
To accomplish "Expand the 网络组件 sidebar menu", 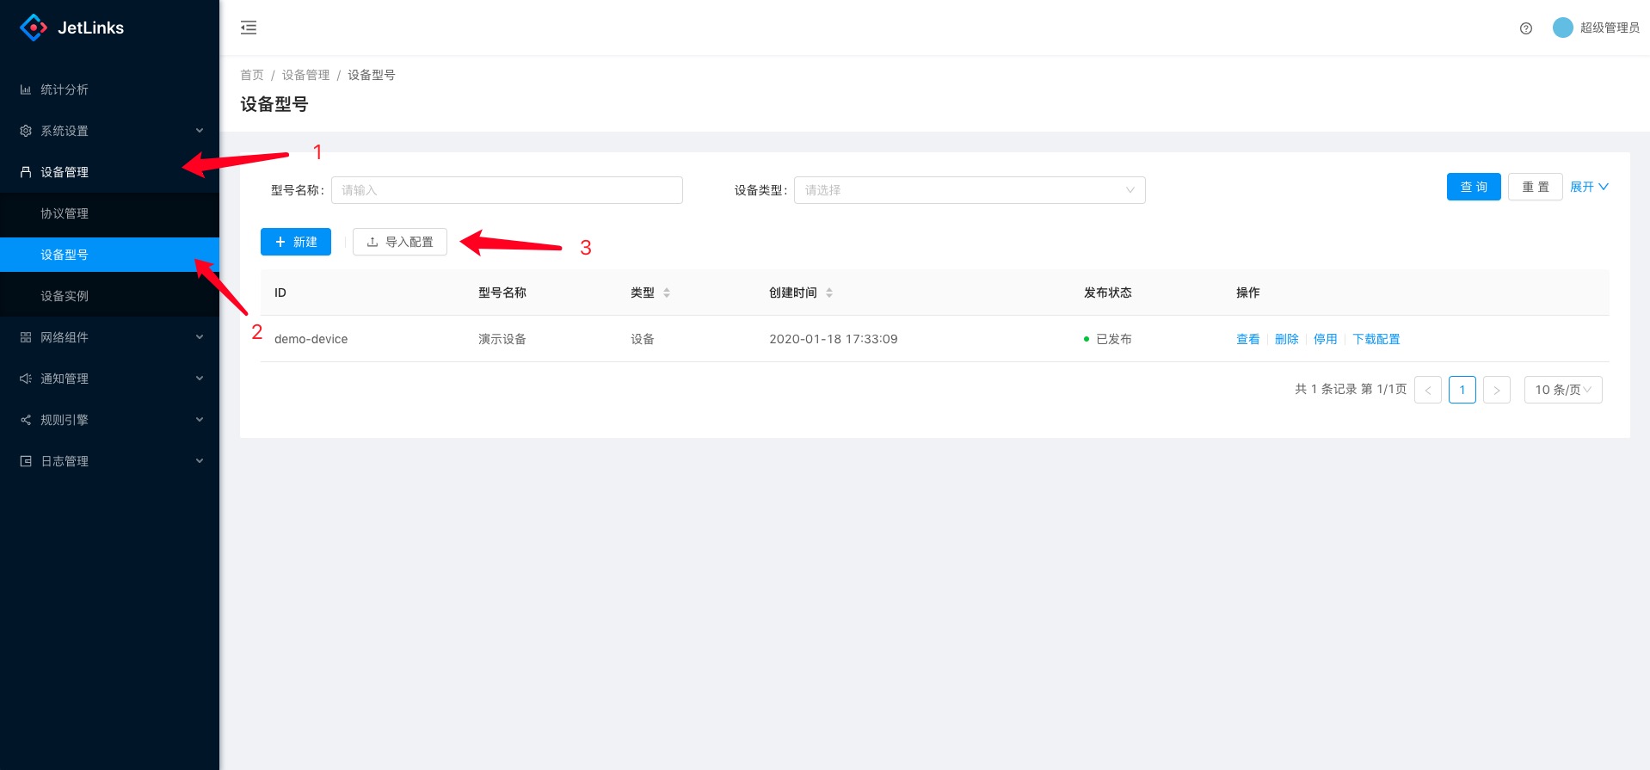I will pyautogui.click(x=109, y=337).
